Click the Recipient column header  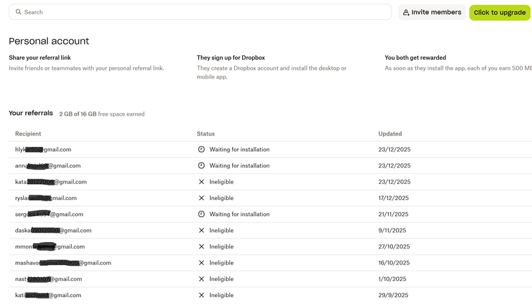coord(28,134)
